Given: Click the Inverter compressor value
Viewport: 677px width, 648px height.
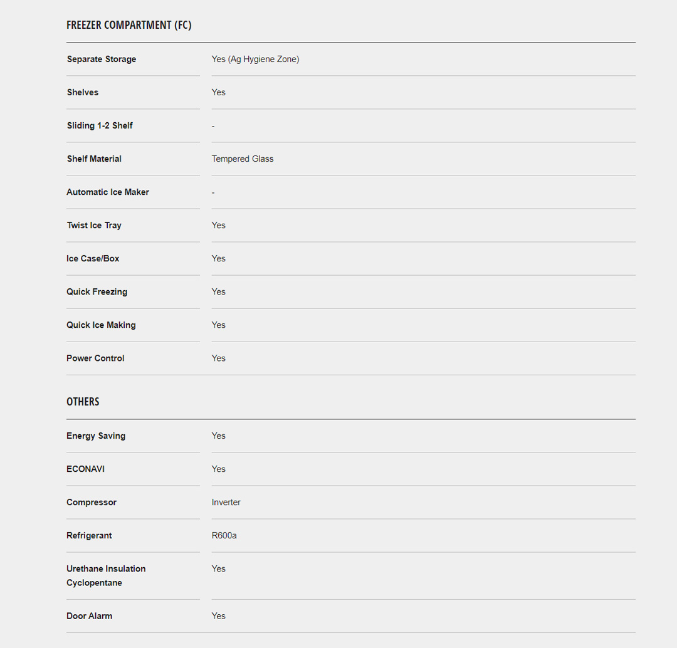Looking at the screenshot, I should (226, 502).
